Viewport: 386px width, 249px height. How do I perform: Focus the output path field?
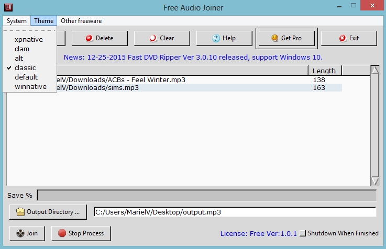point(235,212)
